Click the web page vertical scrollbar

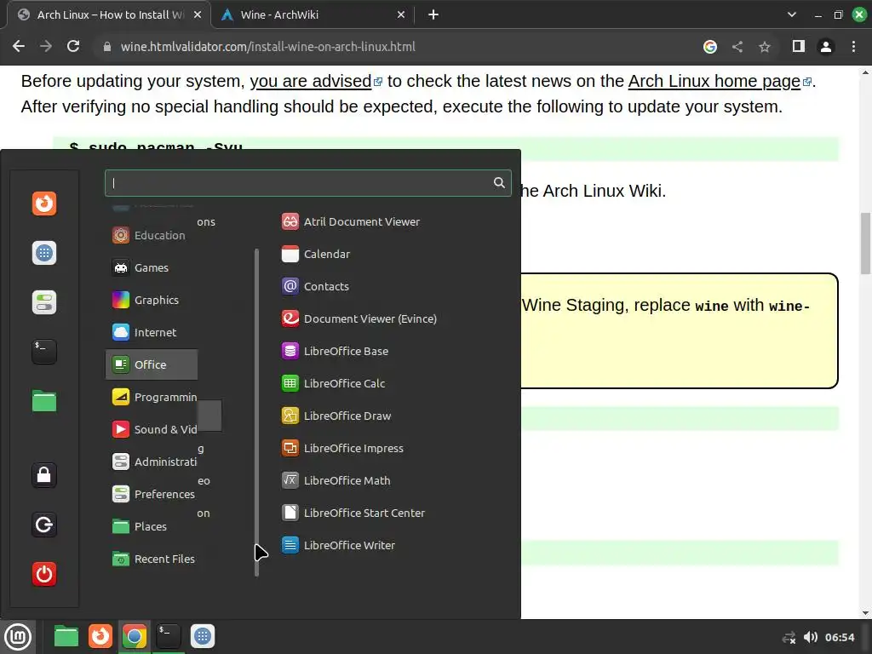tap(865, 243)
